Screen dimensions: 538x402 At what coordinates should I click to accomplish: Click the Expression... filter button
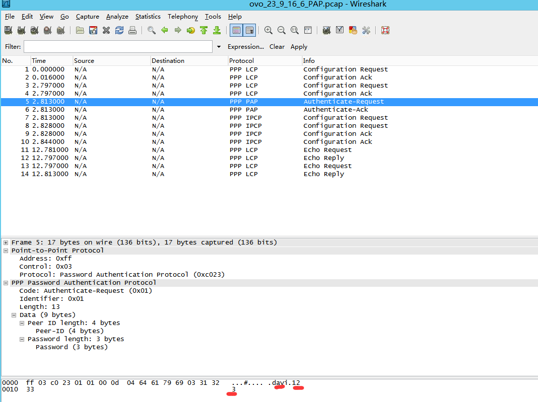click(246, 47)
